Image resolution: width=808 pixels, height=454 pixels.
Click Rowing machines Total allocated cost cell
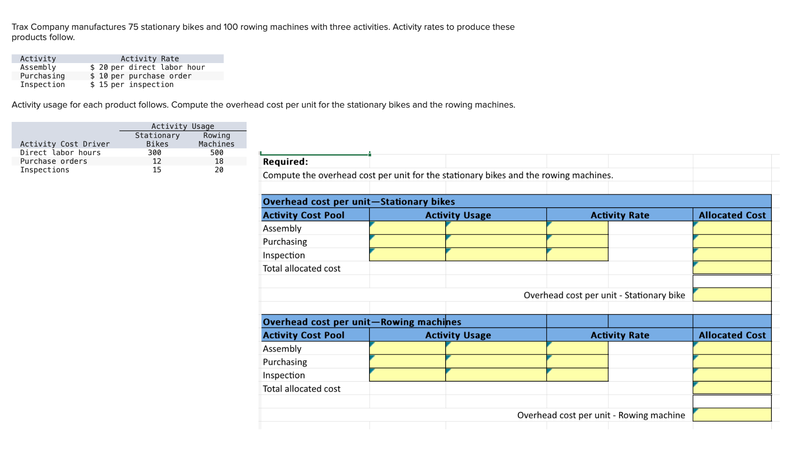732,388
